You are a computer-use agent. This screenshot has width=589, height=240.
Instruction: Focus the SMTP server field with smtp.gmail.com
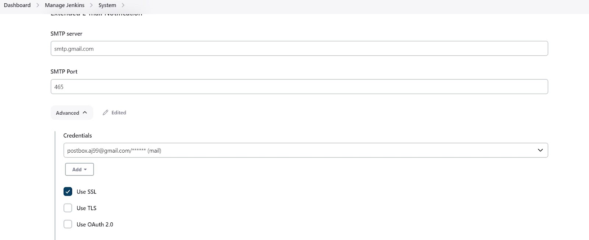(x=299, y=48)
